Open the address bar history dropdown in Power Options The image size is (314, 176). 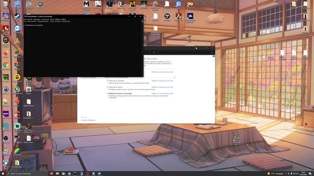pyautogui.click(x=150, y=52)
